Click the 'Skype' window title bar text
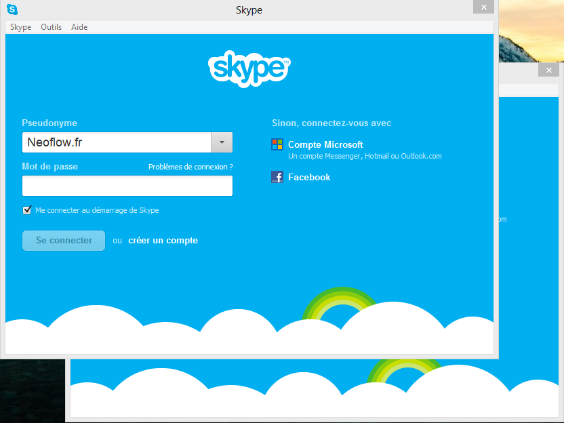Viewport: 564px width, 423px height. point(249,10)
